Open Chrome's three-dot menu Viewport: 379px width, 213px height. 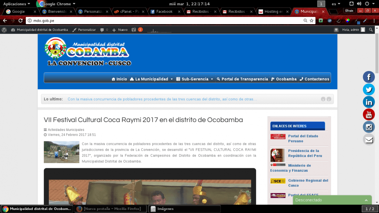[x=374, y=21]
